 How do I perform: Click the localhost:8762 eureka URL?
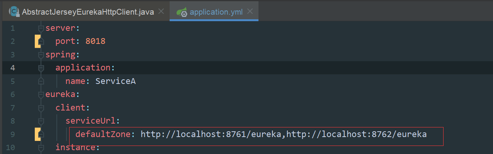click(x=357, y=134)
